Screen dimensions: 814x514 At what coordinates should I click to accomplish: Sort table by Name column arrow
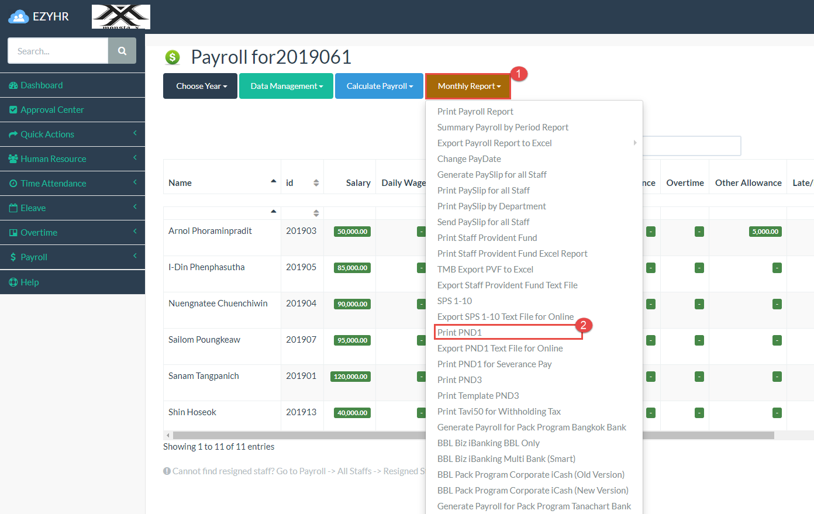point(273,182)
